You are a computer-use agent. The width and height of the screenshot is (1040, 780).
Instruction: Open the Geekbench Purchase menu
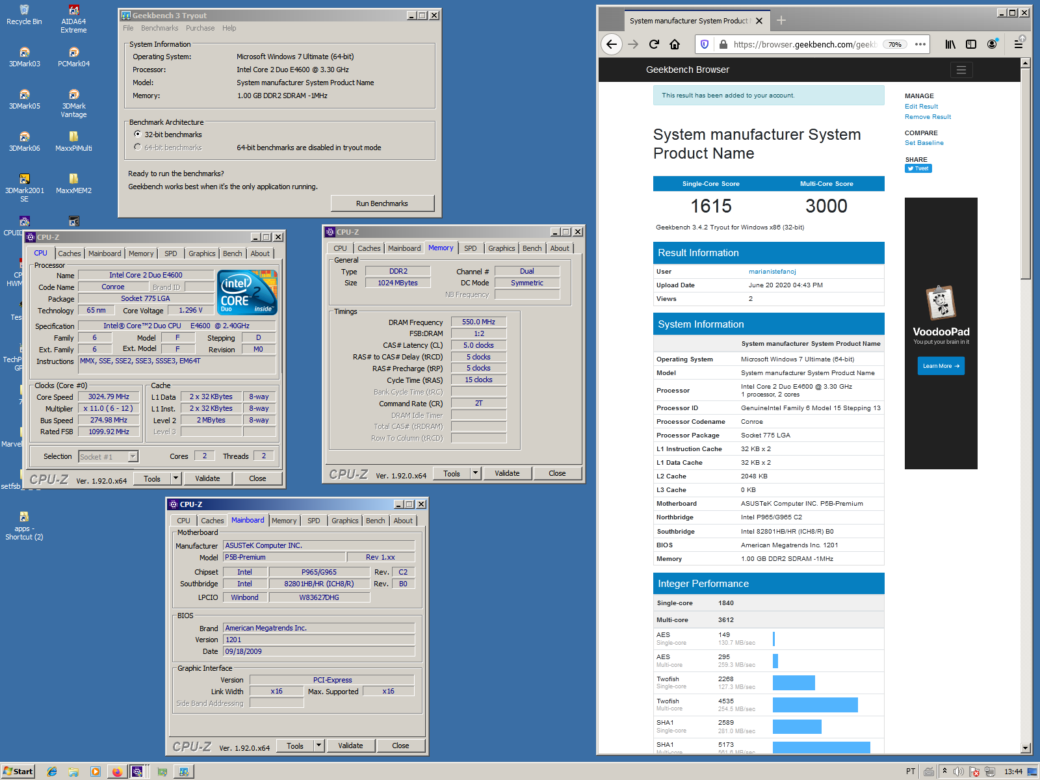pyautogui.click(x=200, y=28)
